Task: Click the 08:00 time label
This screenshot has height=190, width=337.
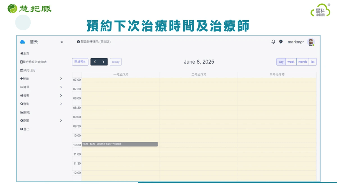Action: pos(77,98)
